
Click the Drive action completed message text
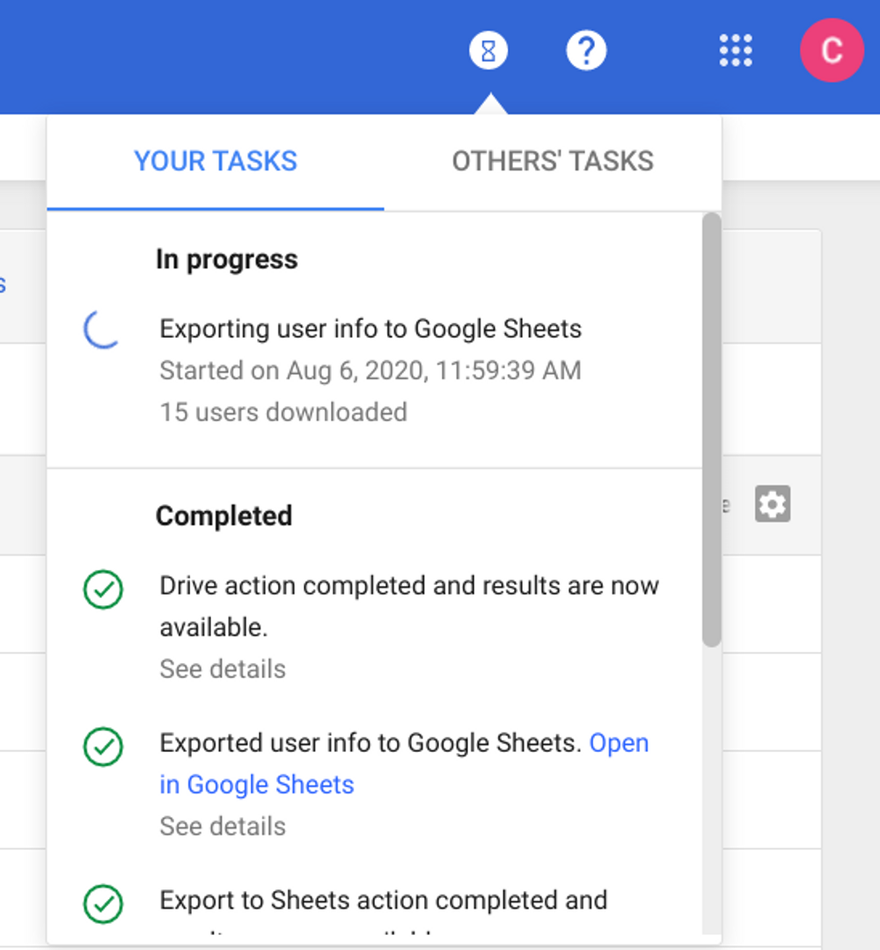click(409, 606)
